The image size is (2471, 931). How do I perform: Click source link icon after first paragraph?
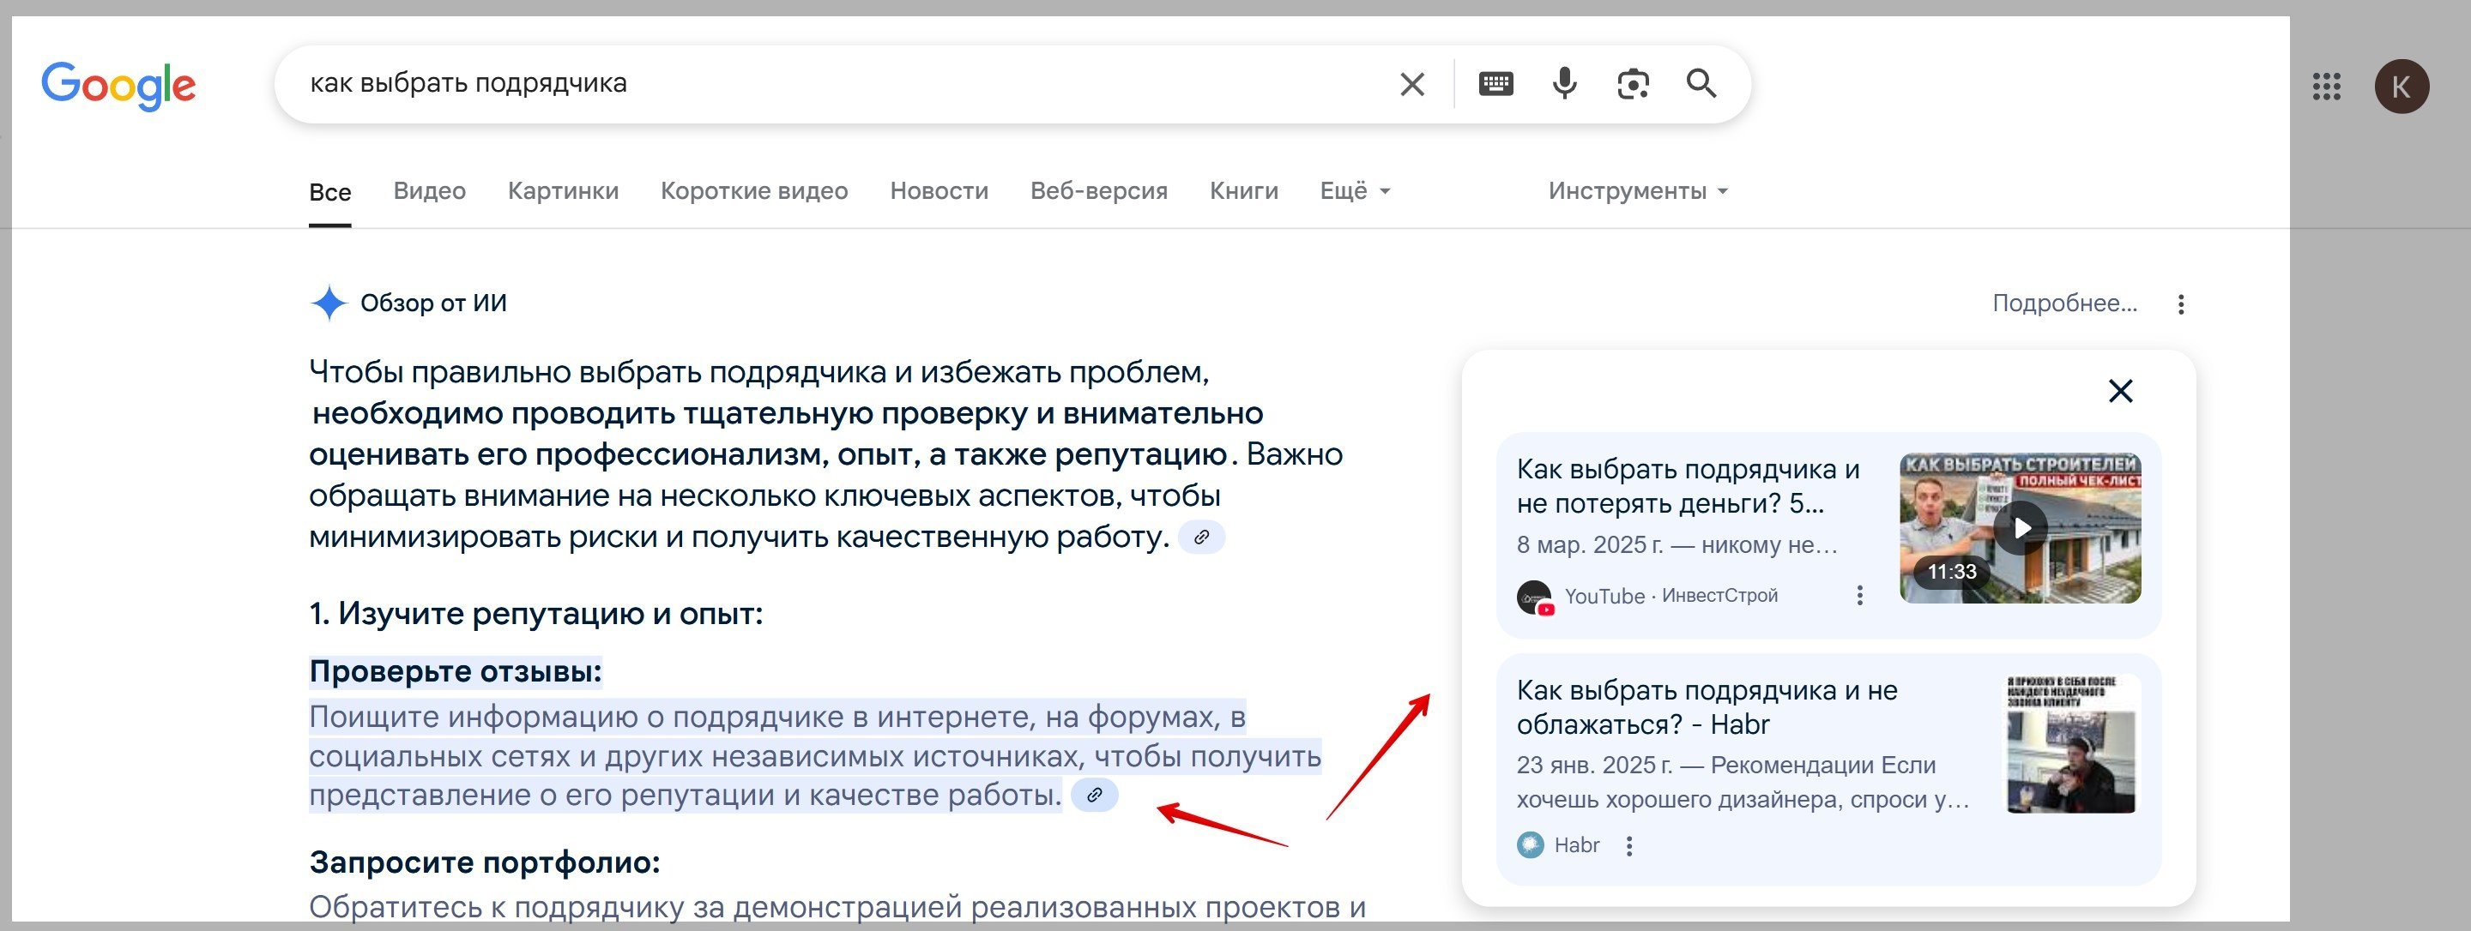click(1201, 537)
